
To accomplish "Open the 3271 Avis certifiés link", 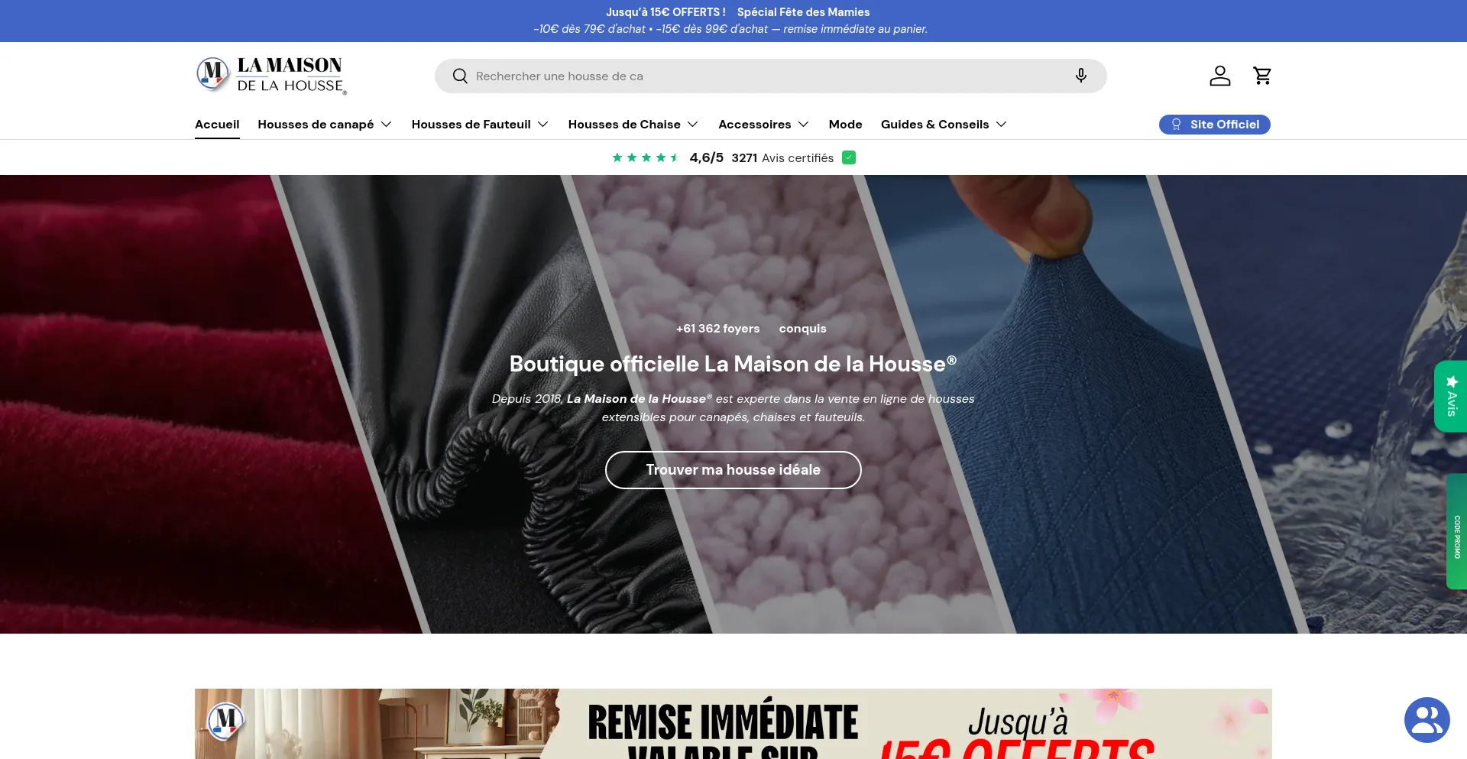I will click(782, 157).
